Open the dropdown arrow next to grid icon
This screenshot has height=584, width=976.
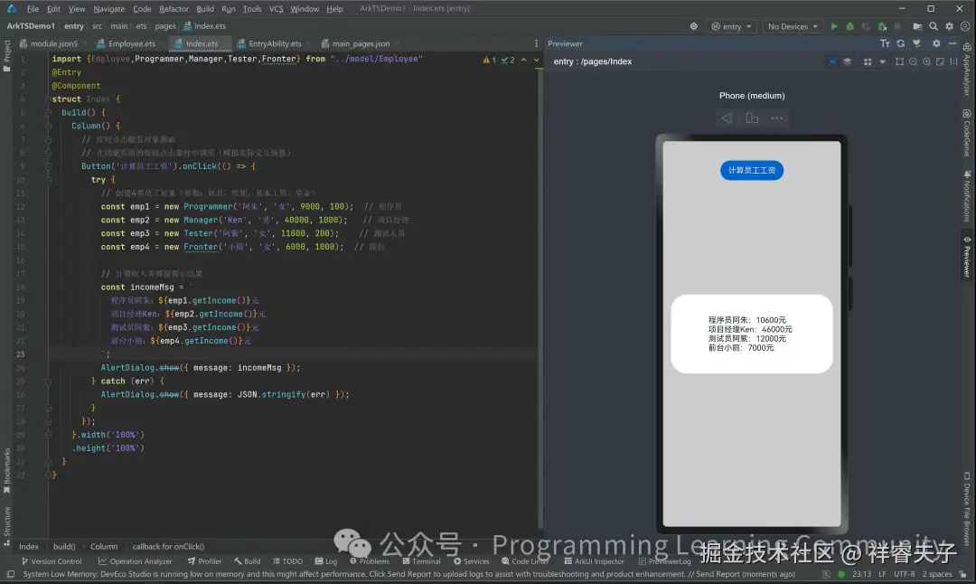pos(882,61)
